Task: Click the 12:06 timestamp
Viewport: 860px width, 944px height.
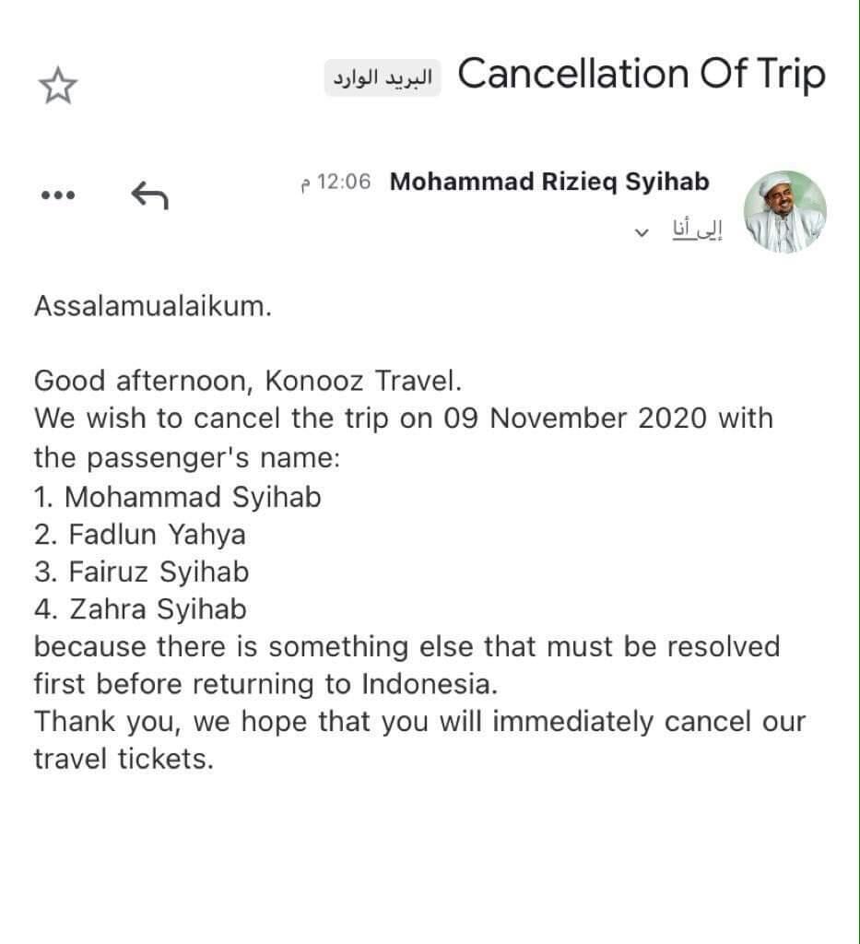Action: (x=336, y=183)
